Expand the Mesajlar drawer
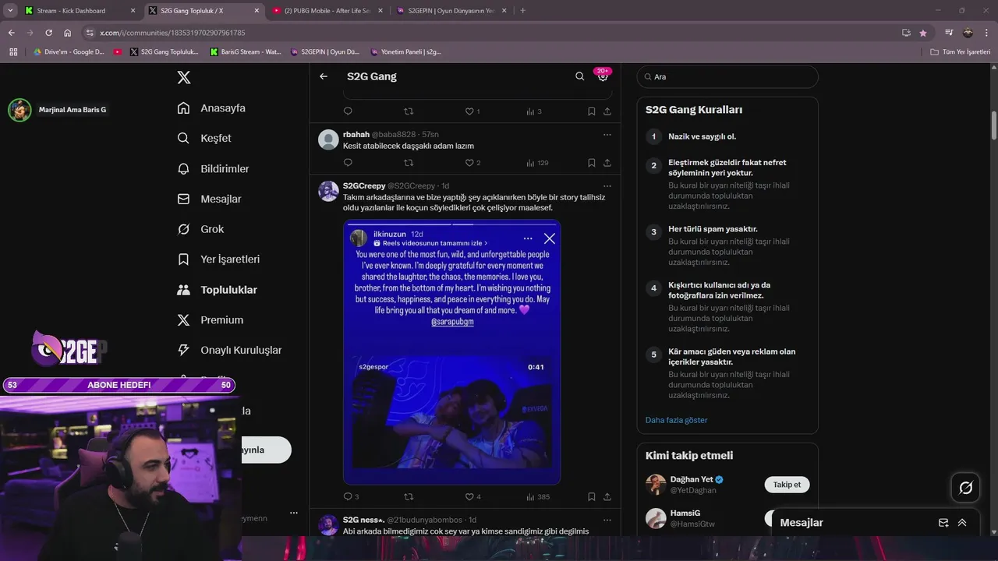This screenshot has height=561, width=998. click(962, 523)
